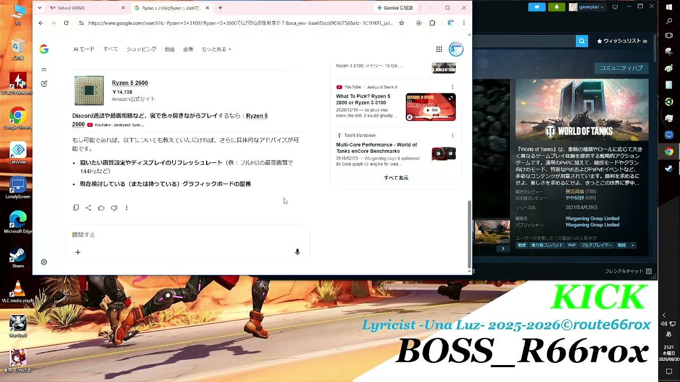Start a new AI chat with pencil icon
The height and width of the screenshot is (382, 680).
pos(44,83)
